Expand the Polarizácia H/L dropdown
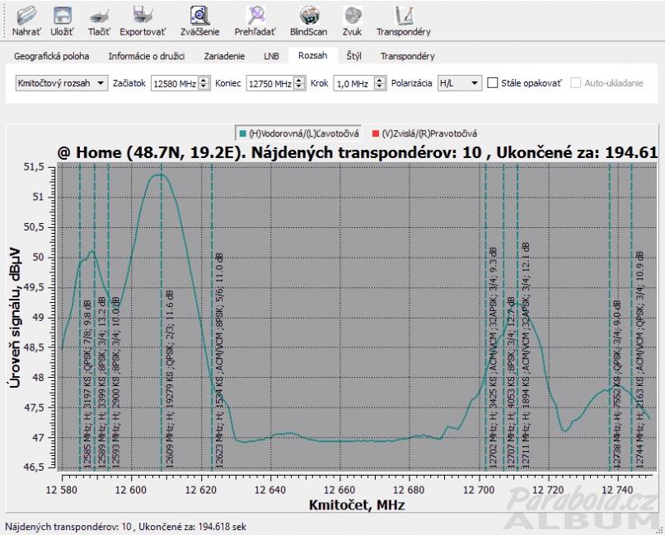 coord(460,83)
